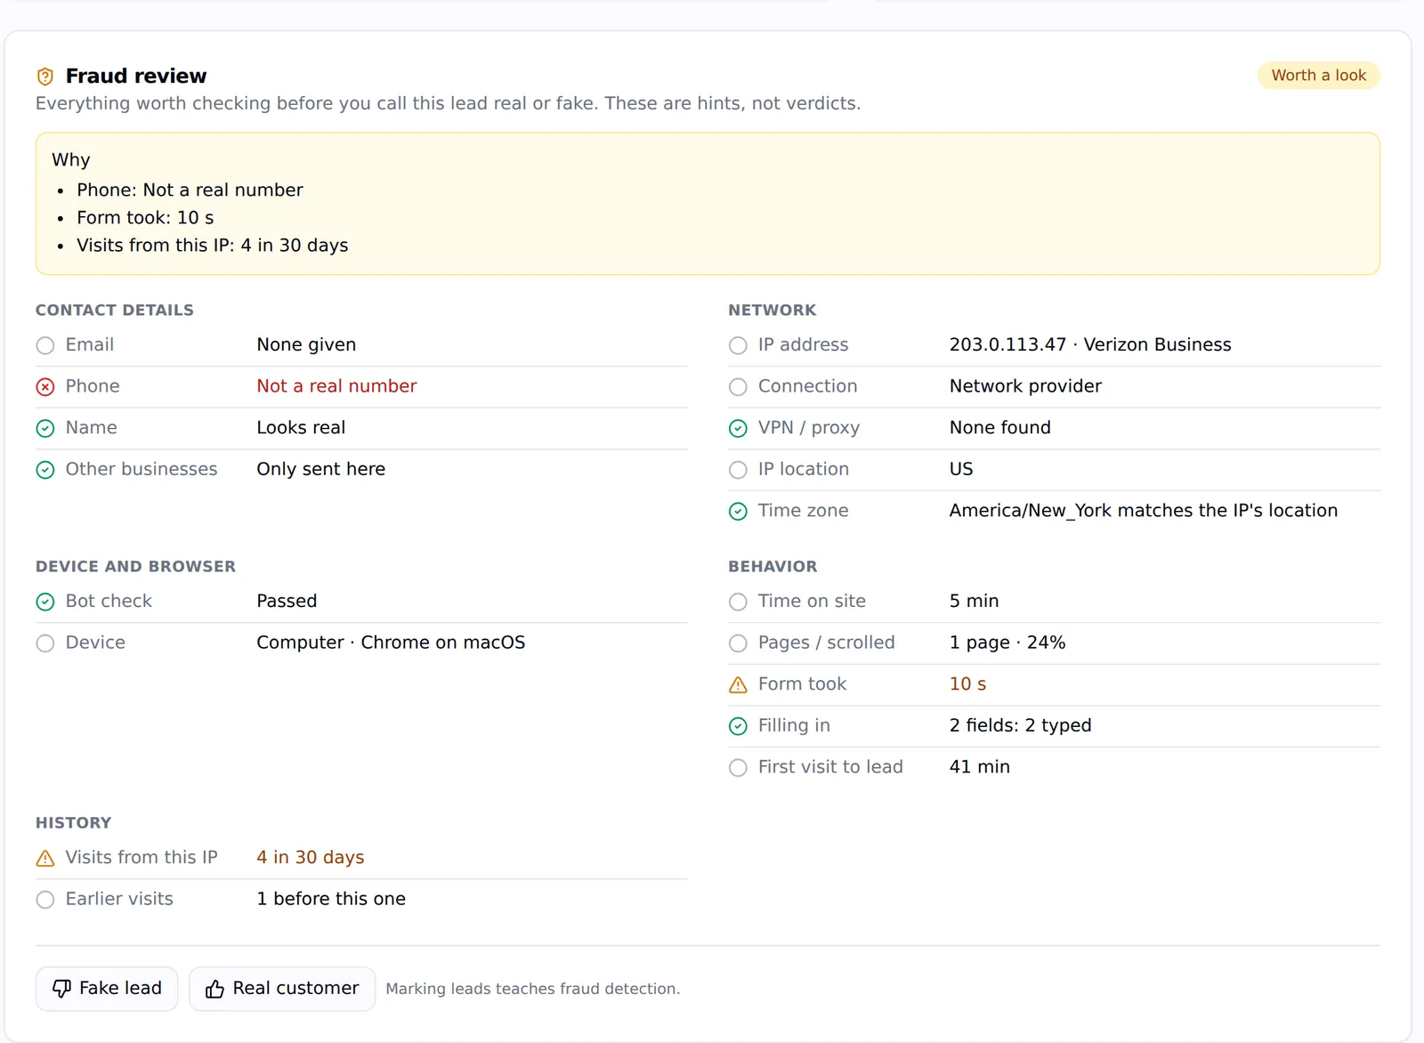Mark this lead as Real customer
1424x1043 pixels.
282,989
